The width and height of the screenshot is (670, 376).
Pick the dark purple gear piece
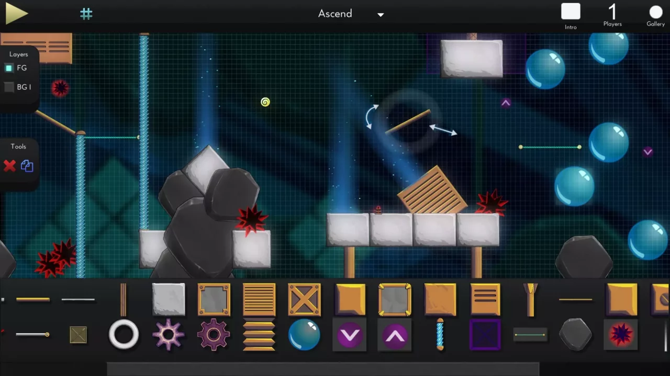pyautogui.click(x=214, y=335)
